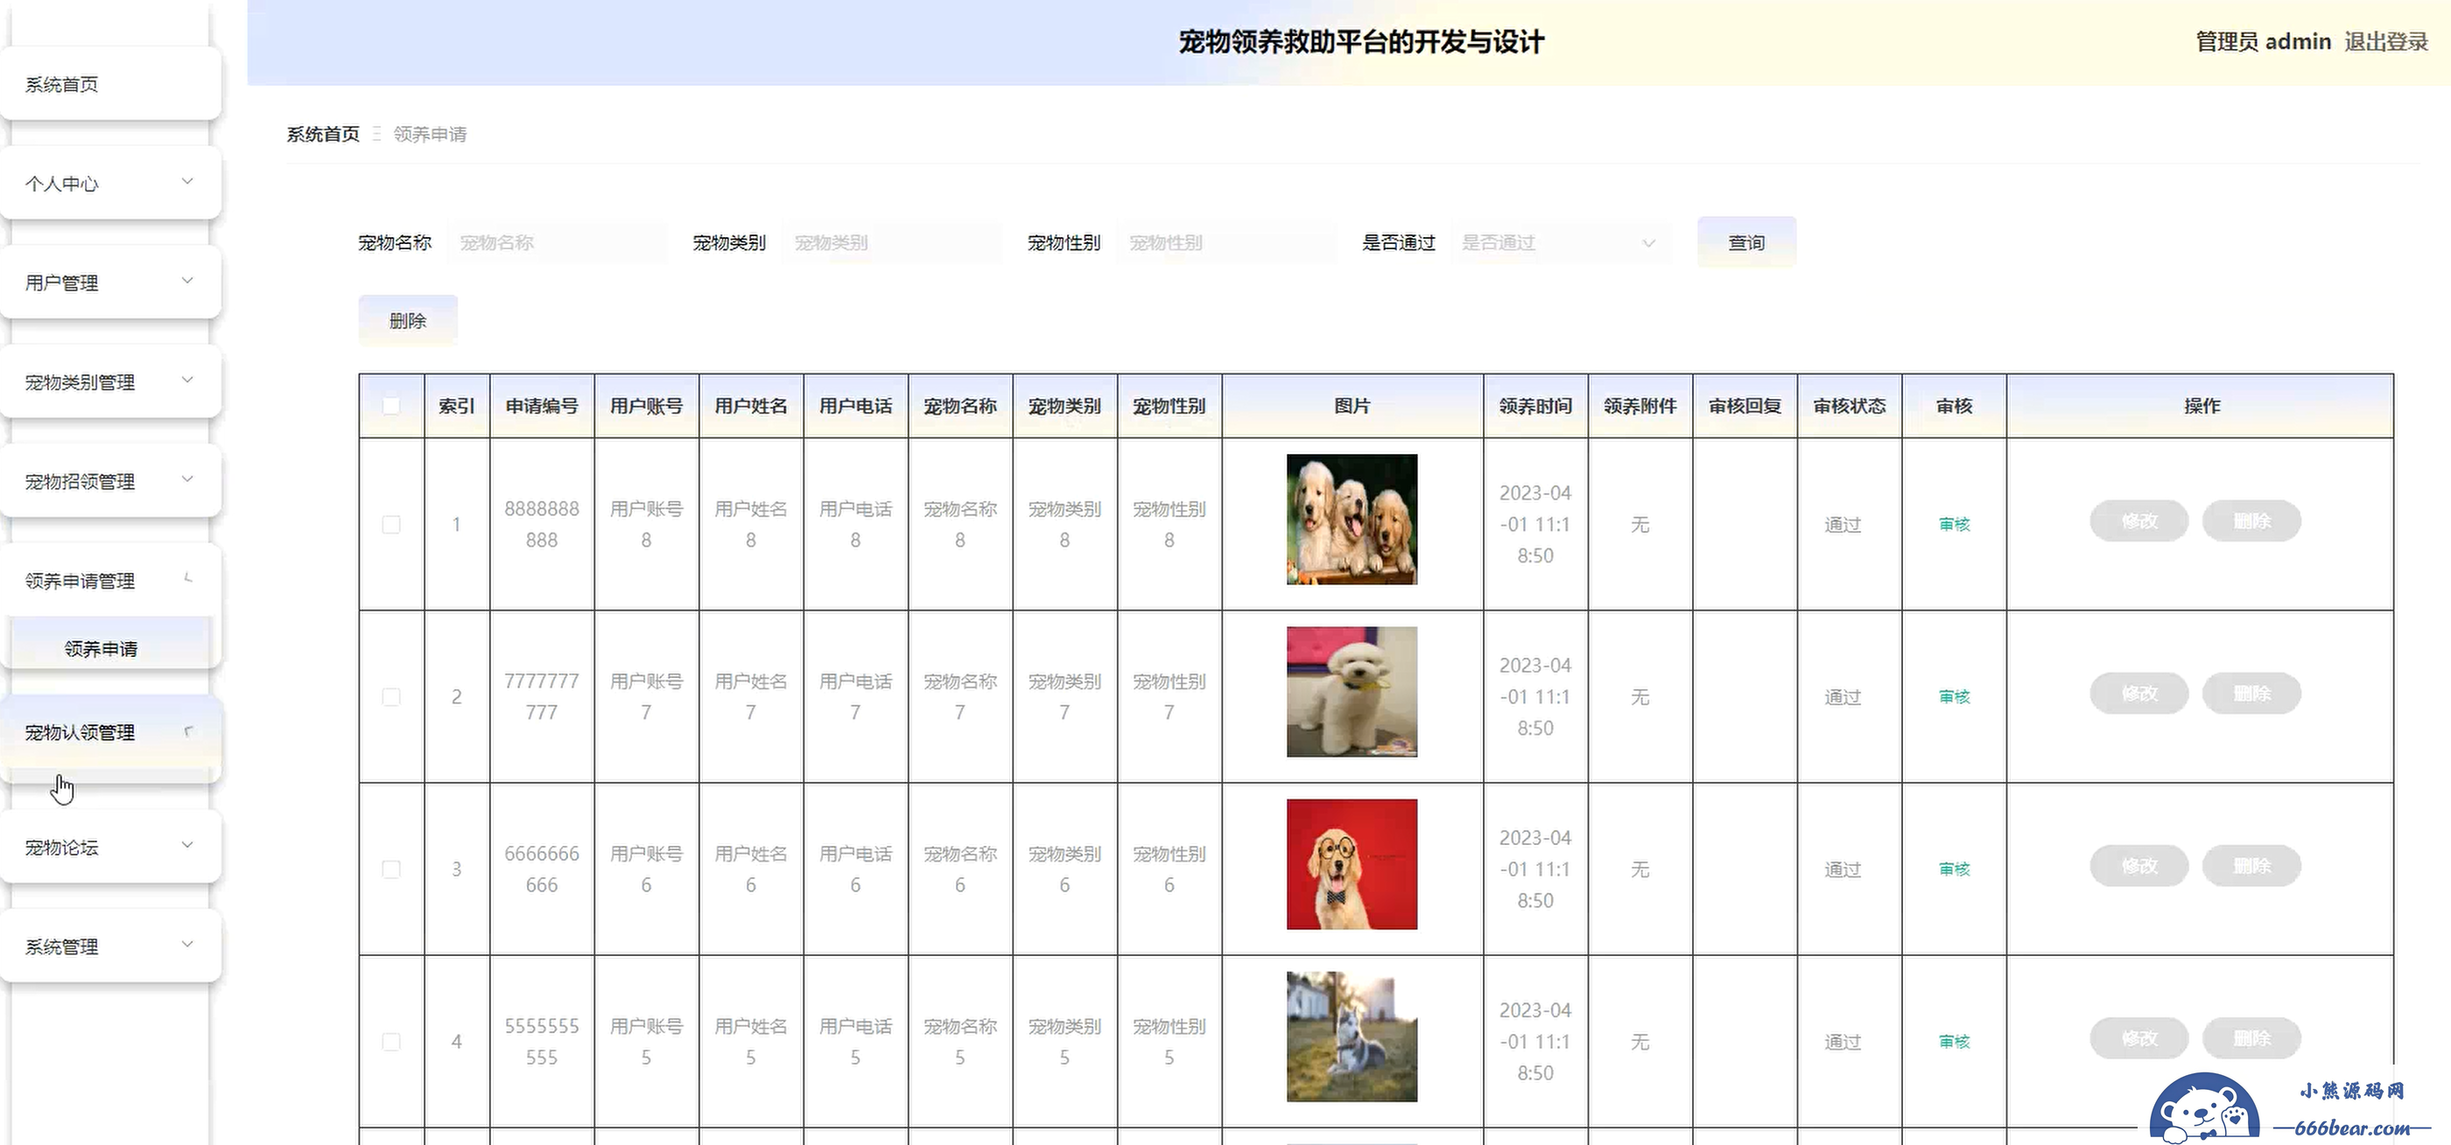Click 审核 link in row 2
The width and height of the screenshot is (2451, 1145).
[x=1955, y=697]
